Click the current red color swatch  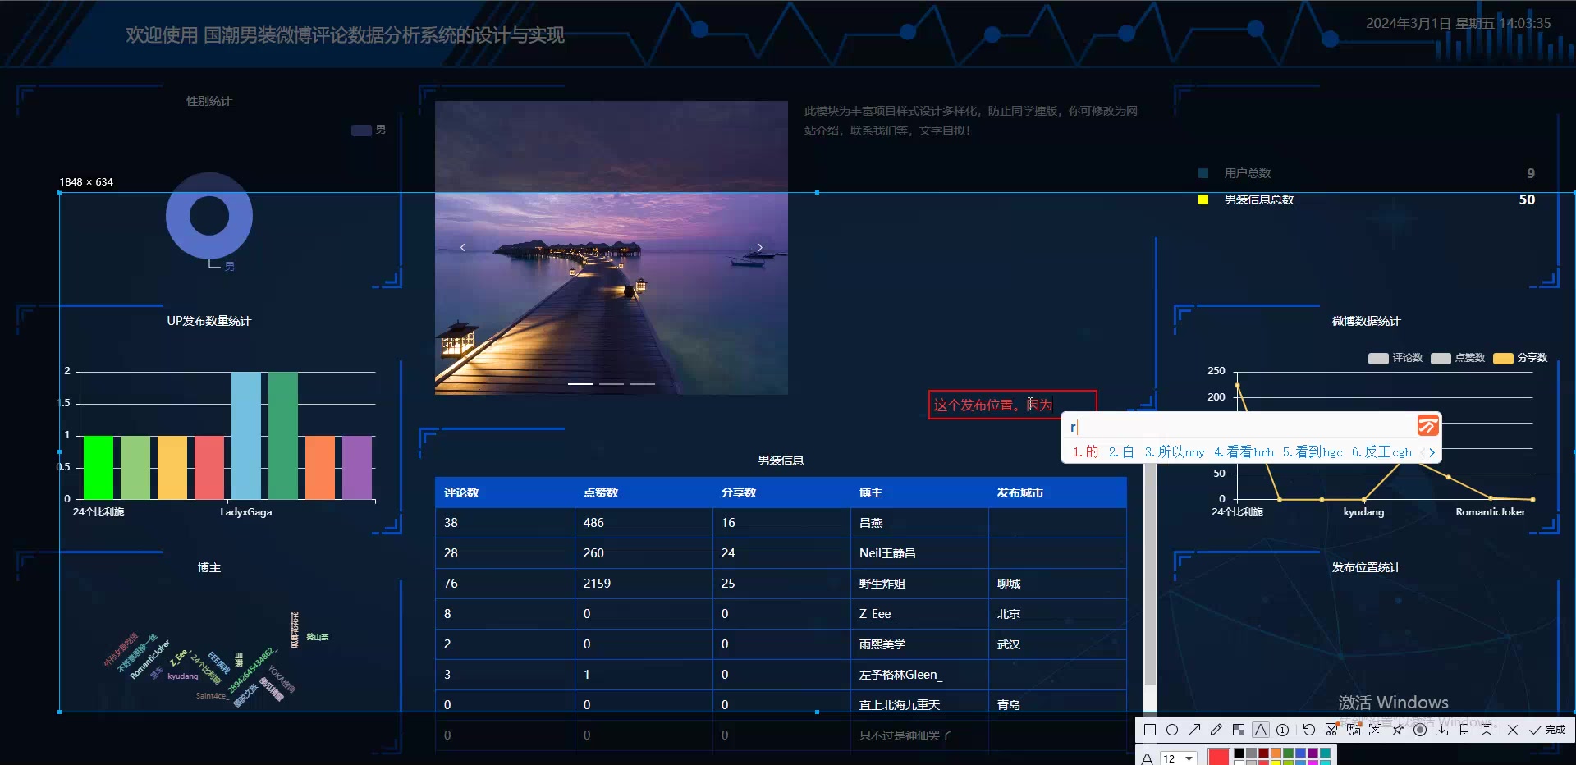1219,757
